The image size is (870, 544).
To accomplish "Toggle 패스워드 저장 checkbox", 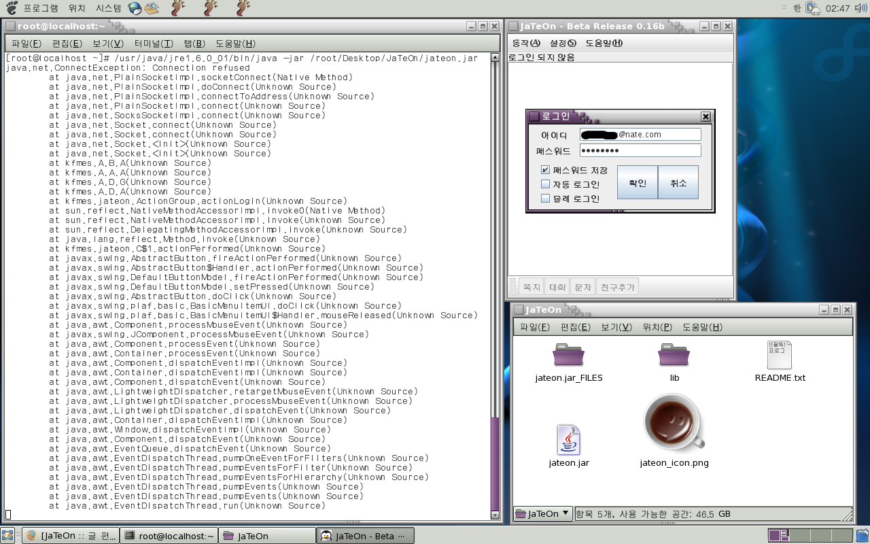I will (x=545, y=170).
